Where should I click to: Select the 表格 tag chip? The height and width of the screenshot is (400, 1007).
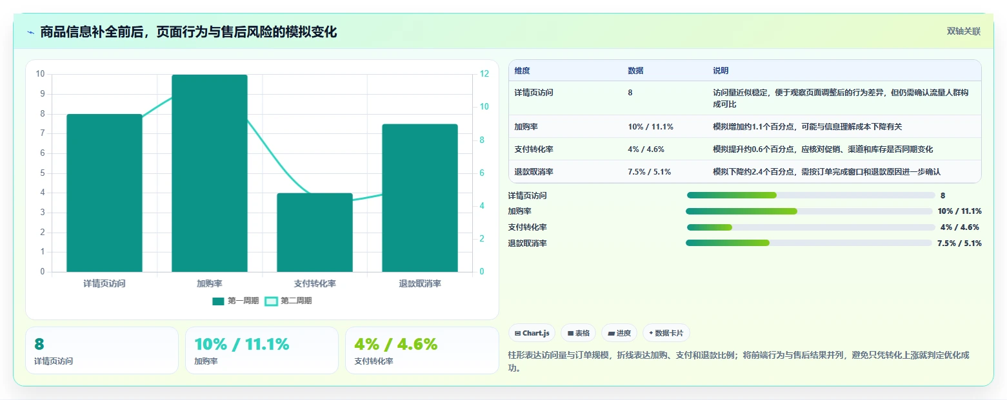click(578, 333)
